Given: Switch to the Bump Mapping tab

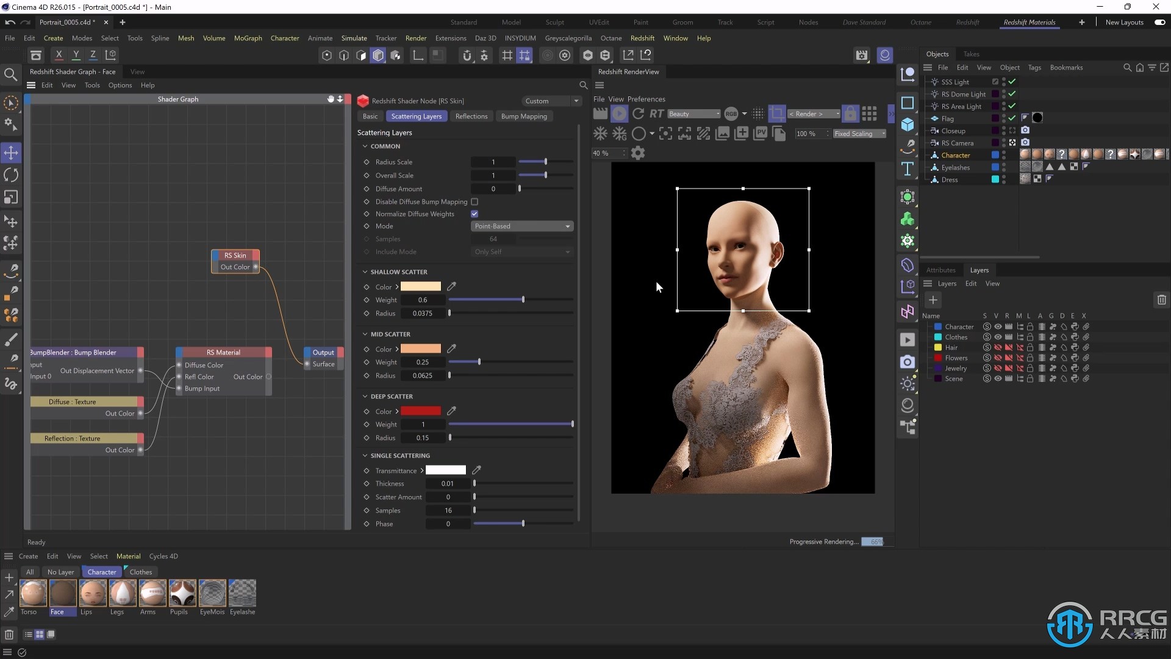Looking at the screenshot, I should [524, 117].
